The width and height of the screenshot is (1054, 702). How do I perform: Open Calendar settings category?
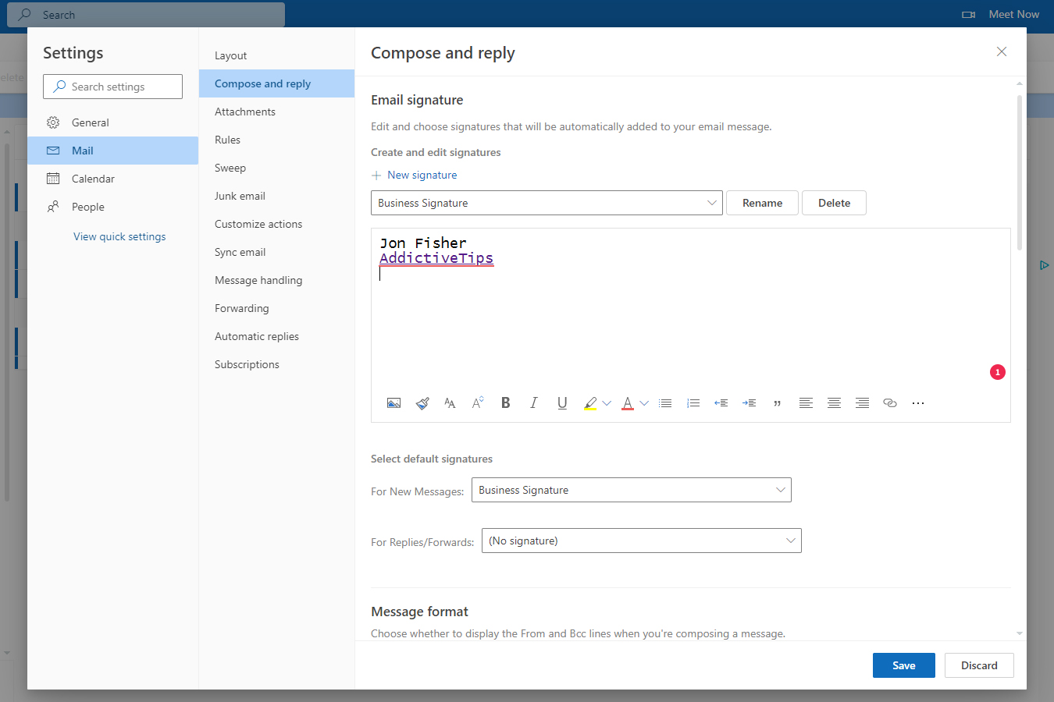[113, 179]
